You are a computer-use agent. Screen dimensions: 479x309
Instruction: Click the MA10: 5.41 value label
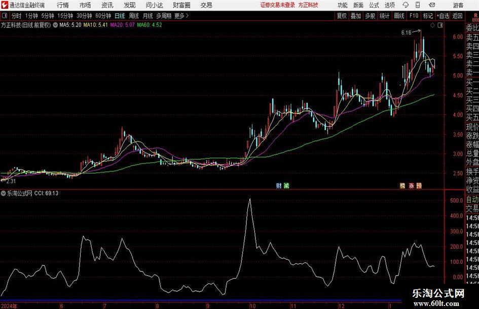(x=95, y=25)
